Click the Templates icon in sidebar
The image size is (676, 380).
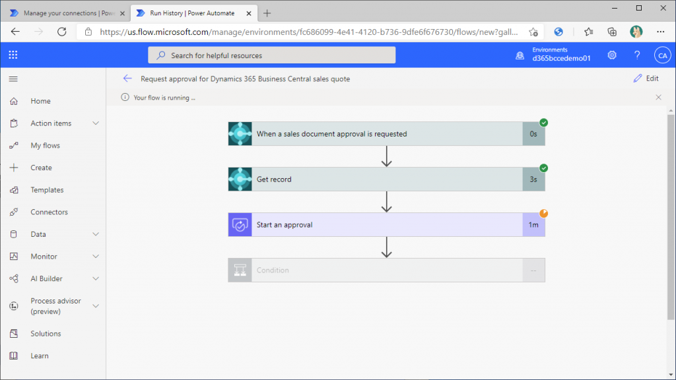tap(14, 189)
